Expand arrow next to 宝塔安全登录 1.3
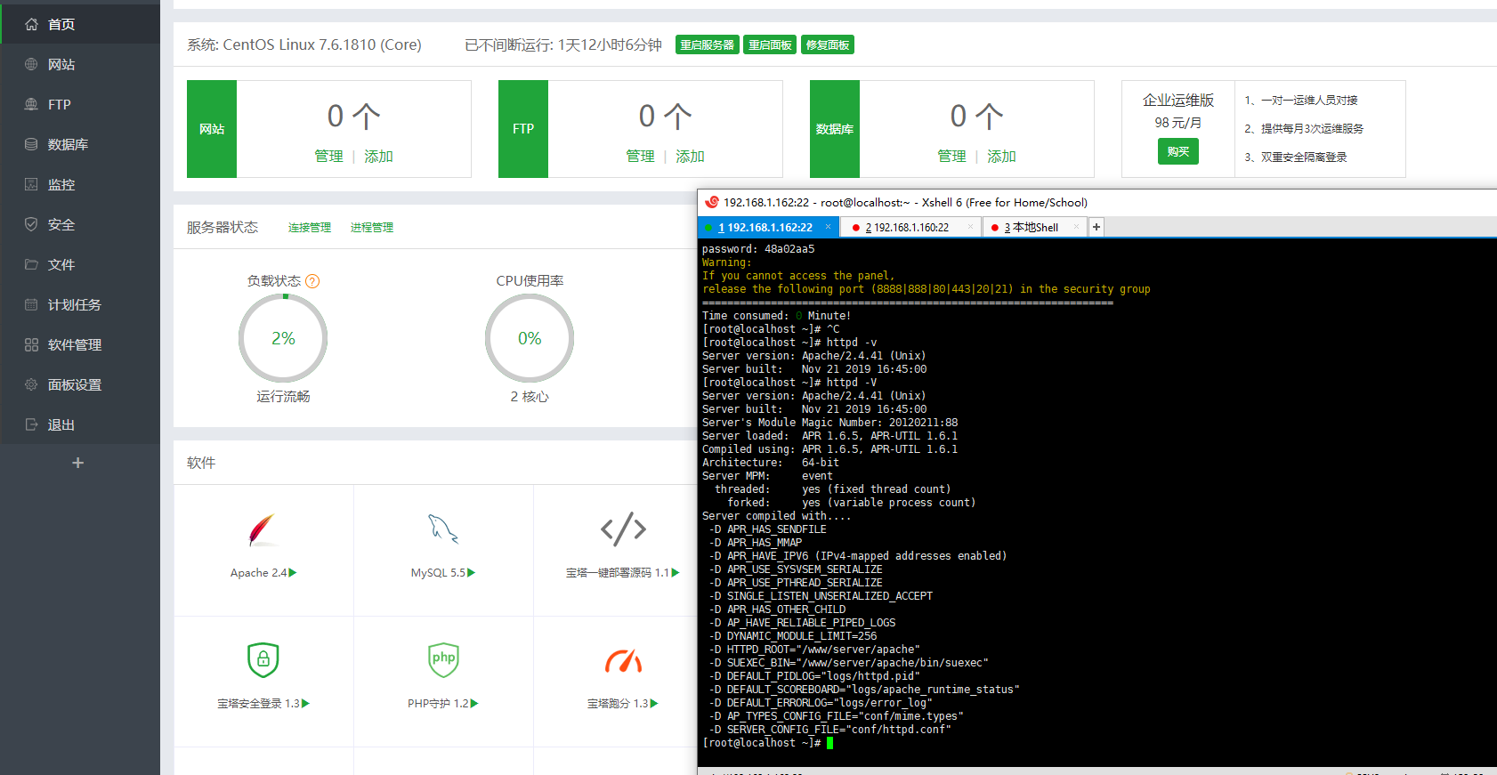The width and height of the screenshot is (1497, 775). coord(306,704)
